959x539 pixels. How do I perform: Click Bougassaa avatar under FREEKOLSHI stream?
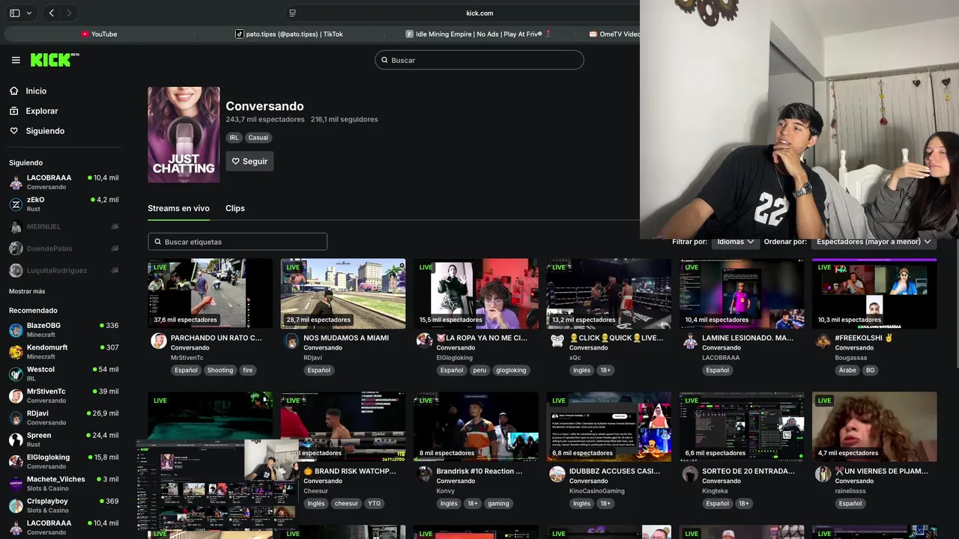(823, 341)
